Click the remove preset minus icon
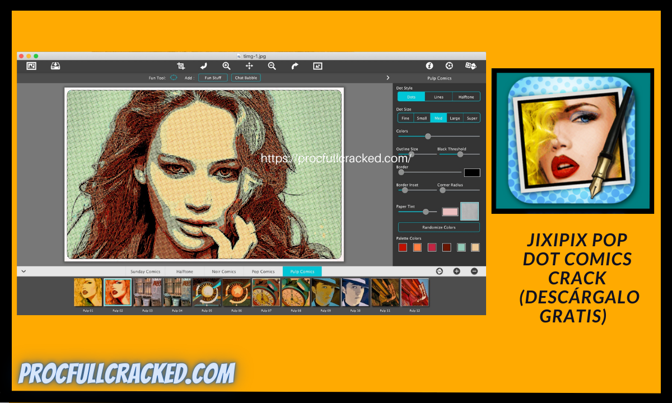 tap(474, 271)
